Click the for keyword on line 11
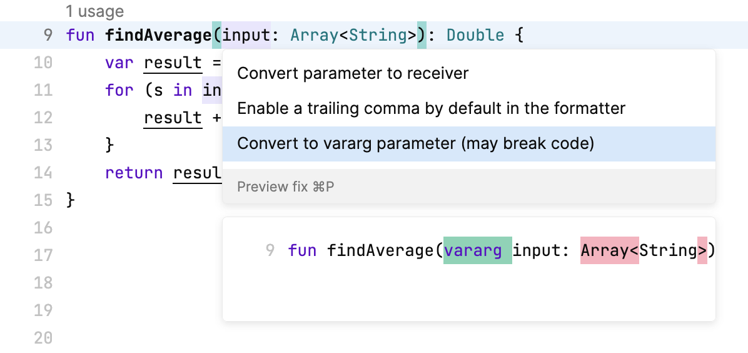This screenshot has height=353, width=748. (119, 90)
